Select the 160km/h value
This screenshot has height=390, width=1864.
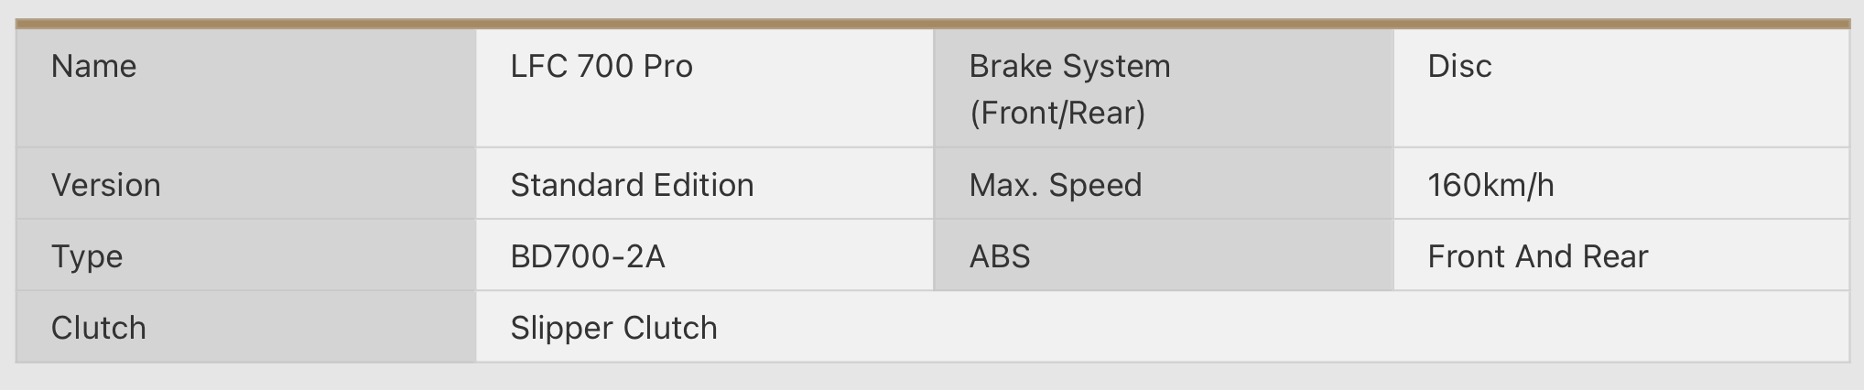point(1490,185)
